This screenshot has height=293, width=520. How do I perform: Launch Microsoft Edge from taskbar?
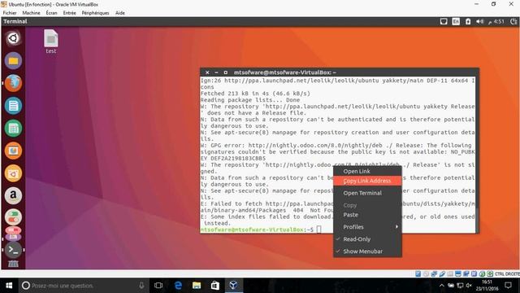[x=178, y=286]
